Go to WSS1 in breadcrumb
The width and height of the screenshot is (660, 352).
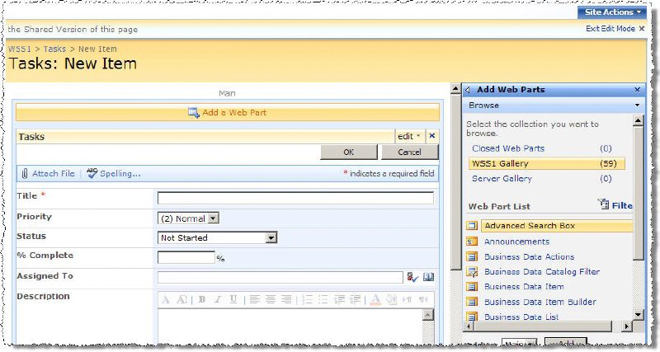(20, 49)
